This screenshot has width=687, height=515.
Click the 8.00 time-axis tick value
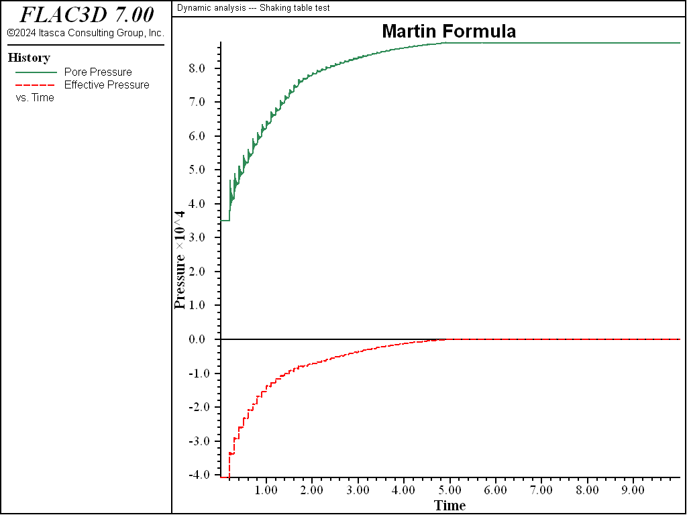[587, 490]
